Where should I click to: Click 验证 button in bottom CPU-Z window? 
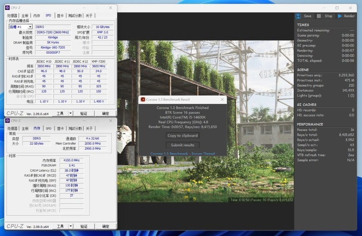(x=84, y=226)
